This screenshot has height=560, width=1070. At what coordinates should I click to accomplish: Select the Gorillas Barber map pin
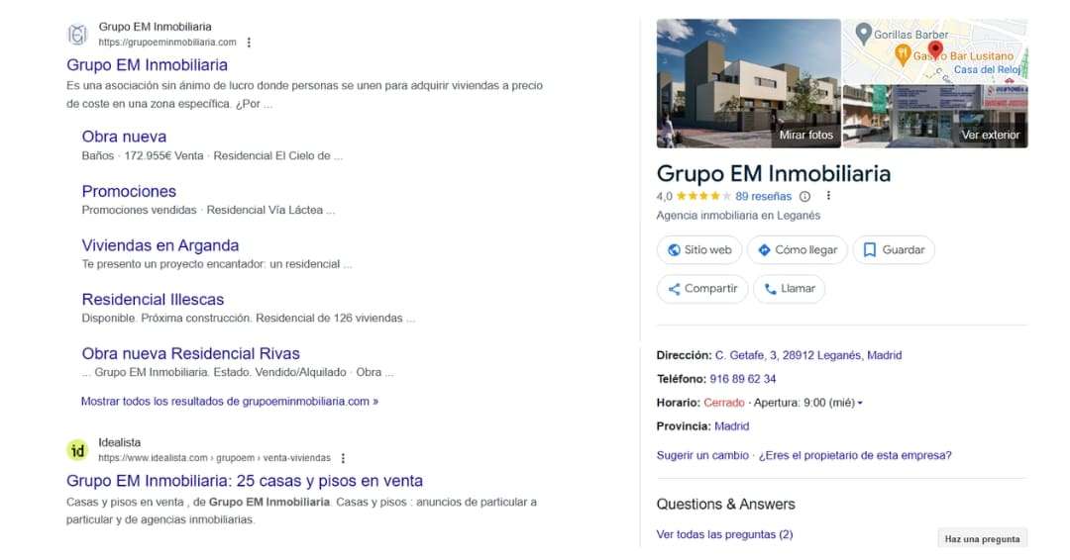tap(863, 34)
